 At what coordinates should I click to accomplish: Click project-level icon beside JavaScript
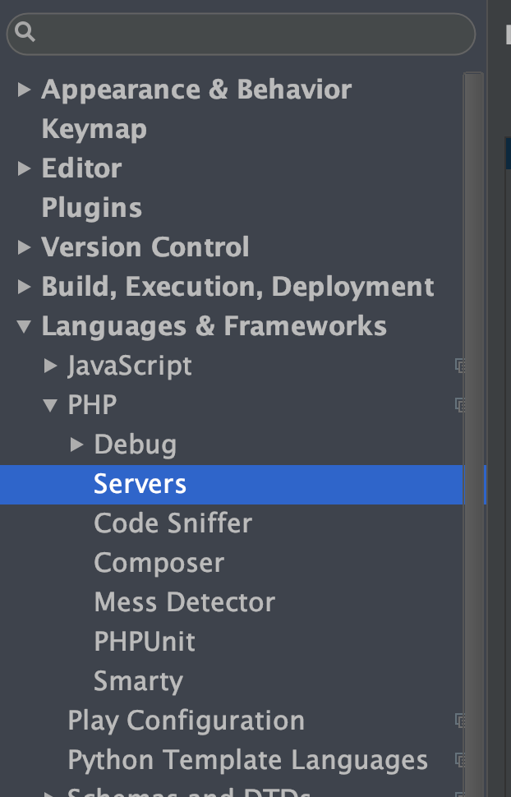click(460, 366)
